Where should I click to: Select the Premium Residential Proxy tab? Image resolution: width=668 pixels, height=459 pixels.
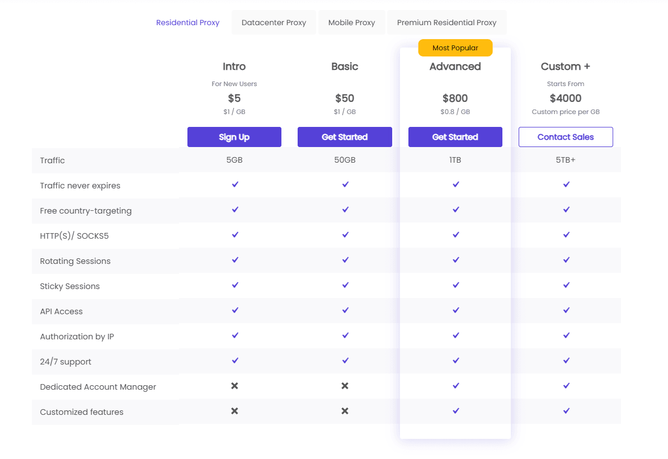click(446, 22)
